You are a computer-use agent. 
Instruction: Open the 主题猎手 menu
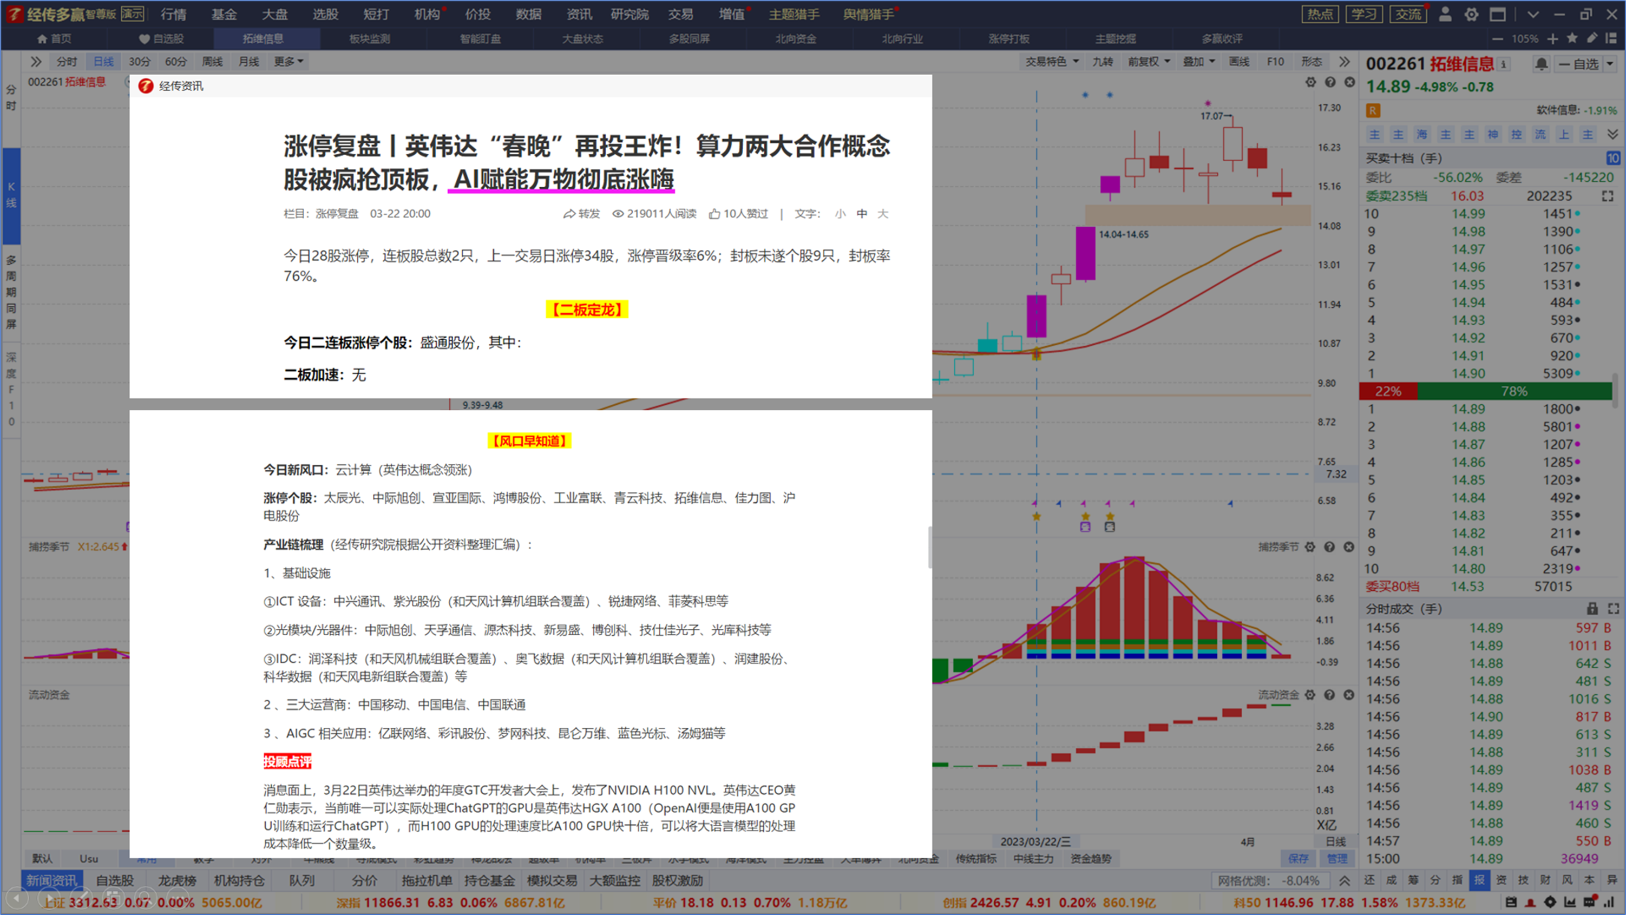[794, 14]
